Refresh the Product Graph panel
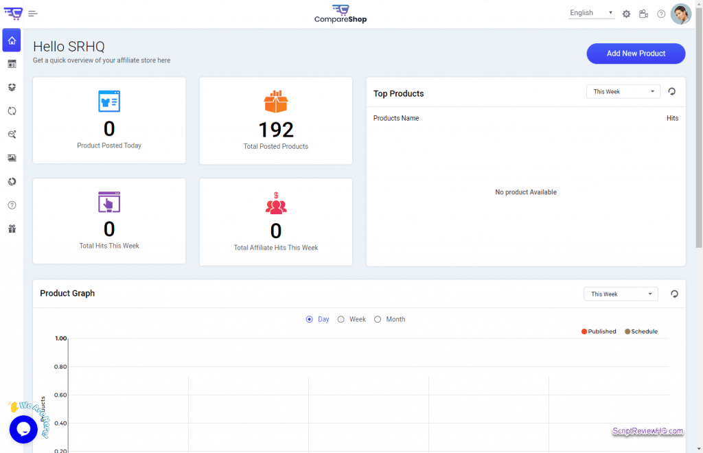The image size is (703, 453). pos(674,294)
